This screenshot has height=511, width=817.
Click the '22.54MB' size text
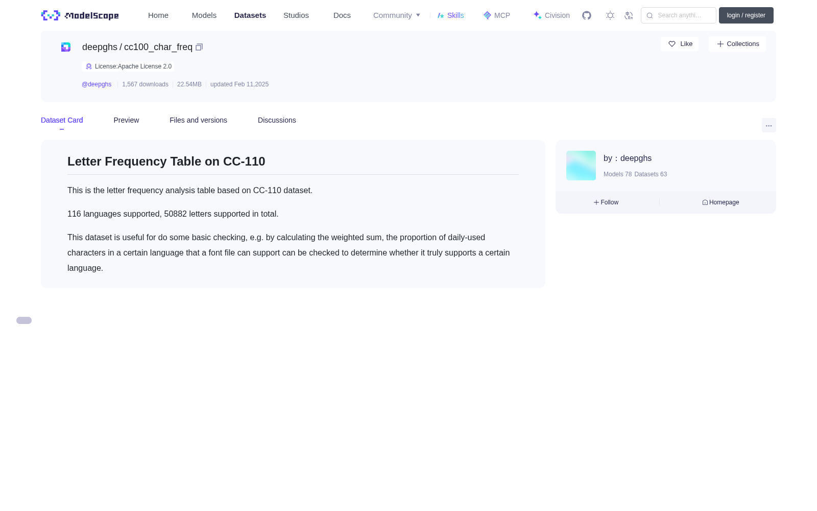click(189, 84)
